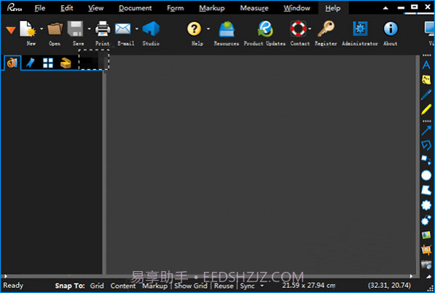This screenshot has height=293, width=435.
Task: Switch to the orange spiral panel tab
Action: [x=12, y=63]
